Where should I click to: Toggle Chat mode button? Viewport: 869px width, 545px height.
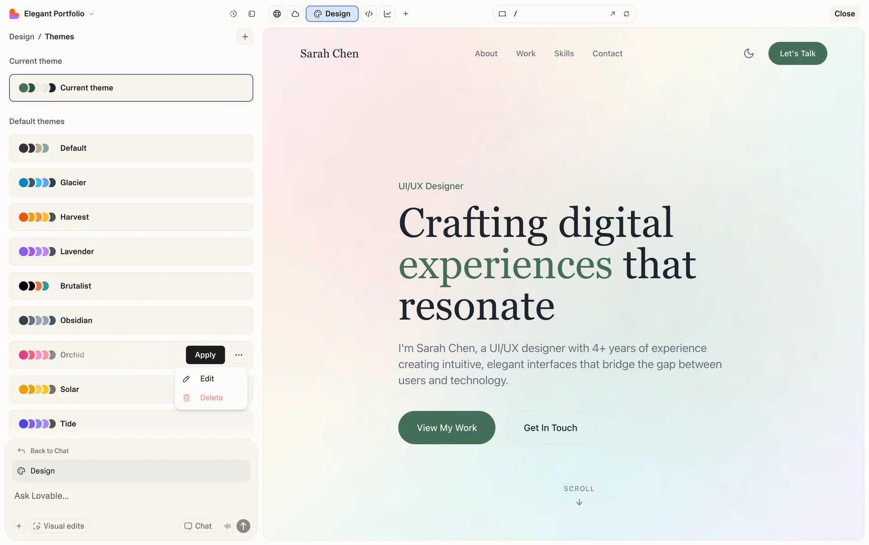click(x=198, y=526)
